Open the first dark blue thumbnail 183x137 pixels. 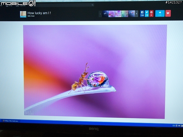coord(105,14)
